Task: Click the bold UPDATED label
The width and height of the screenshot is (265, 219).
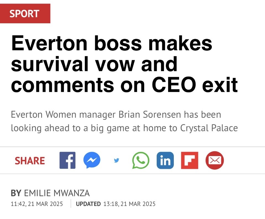Action: (x=88, y=204)
